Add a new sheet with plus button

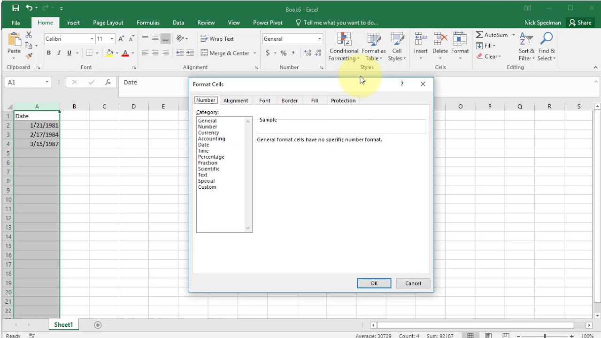pos(98,325)
